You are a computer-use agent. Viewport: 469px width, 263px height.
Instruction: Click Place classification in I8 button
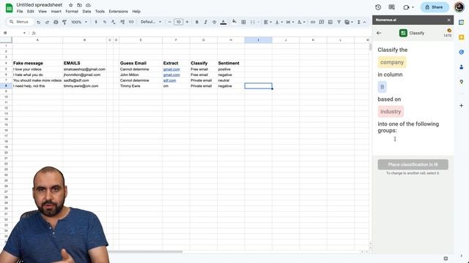click(x=413, y=164)
